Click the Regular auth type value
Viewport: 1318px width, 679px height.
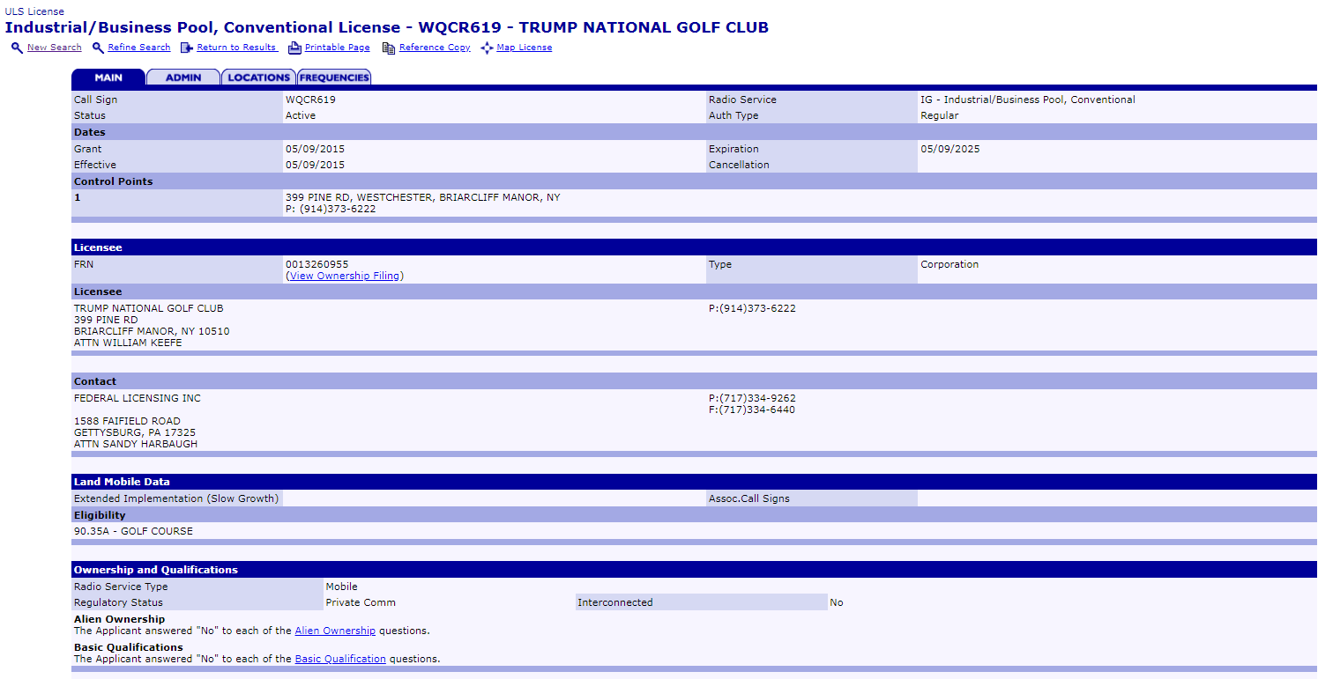(x=940, y=115)
